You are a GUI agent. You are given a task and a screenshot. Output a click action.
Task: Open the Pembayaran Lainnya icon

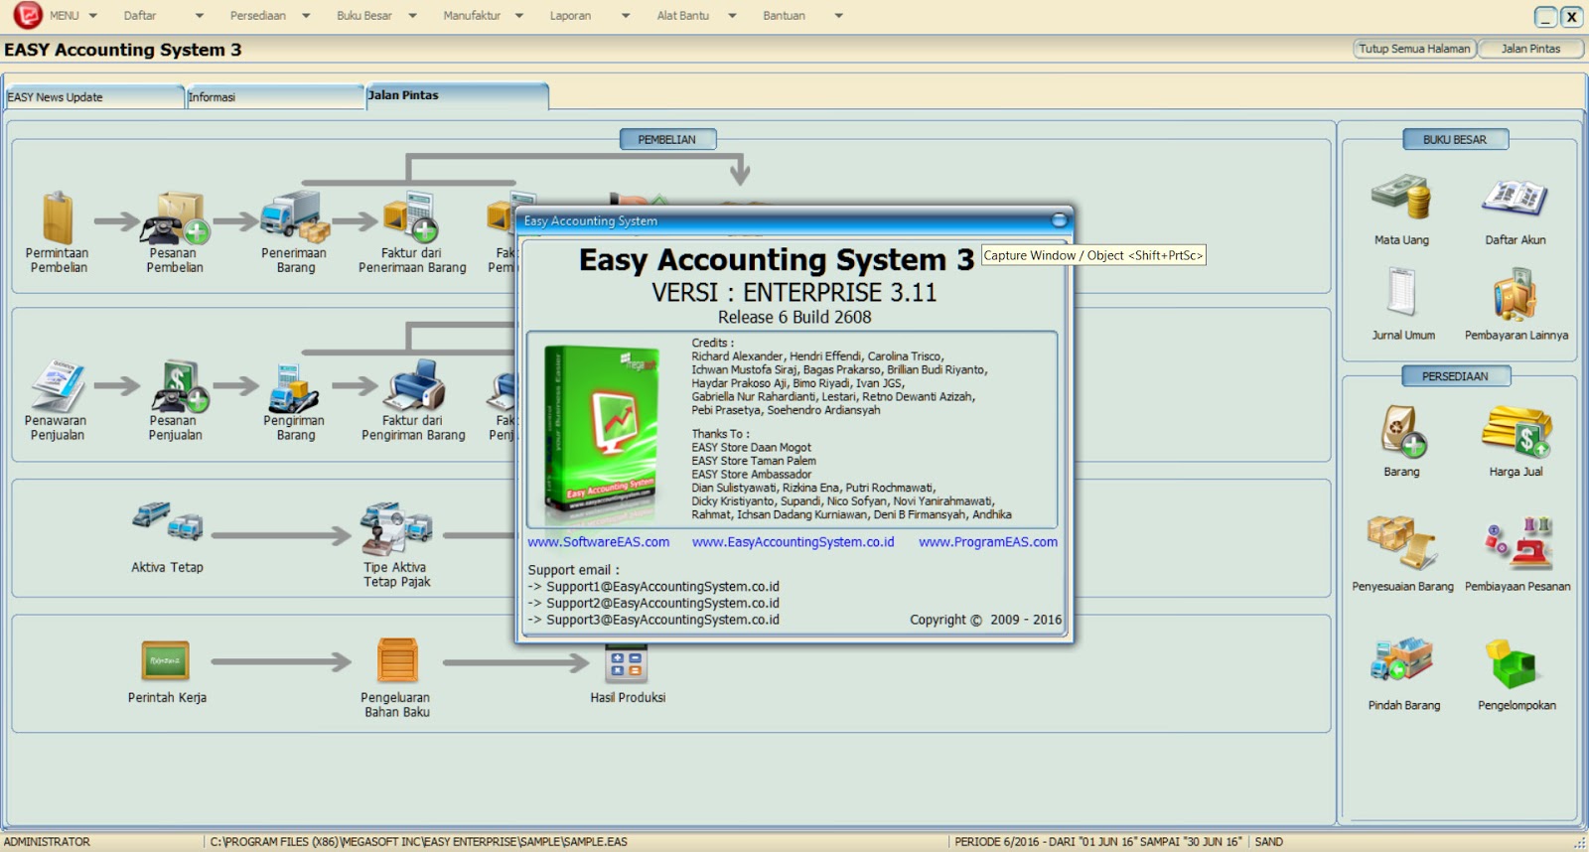click(1516, 294)
